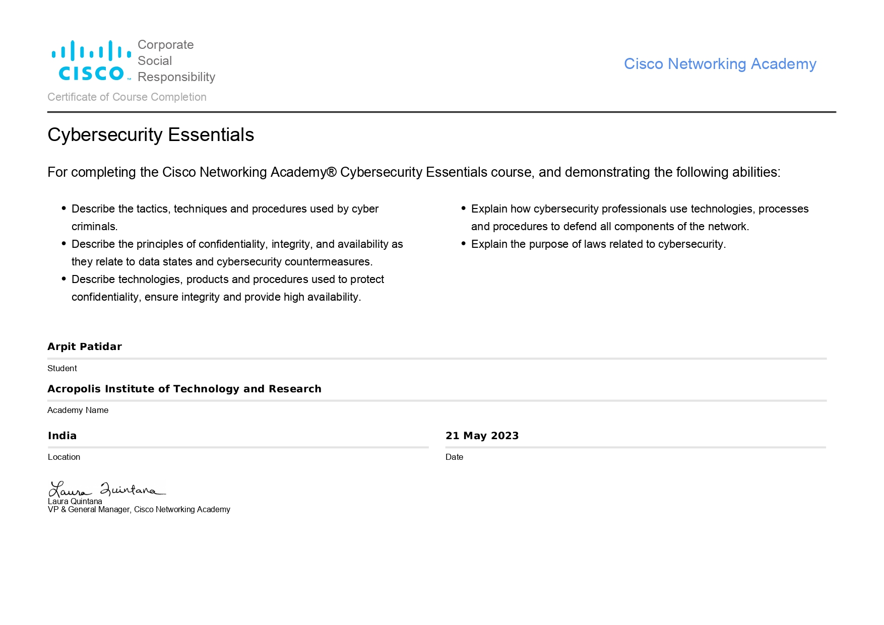The image size is (884, 625).
Task: Click the Laura Quintana handwritten signature
Action: [x=106, y=489]
